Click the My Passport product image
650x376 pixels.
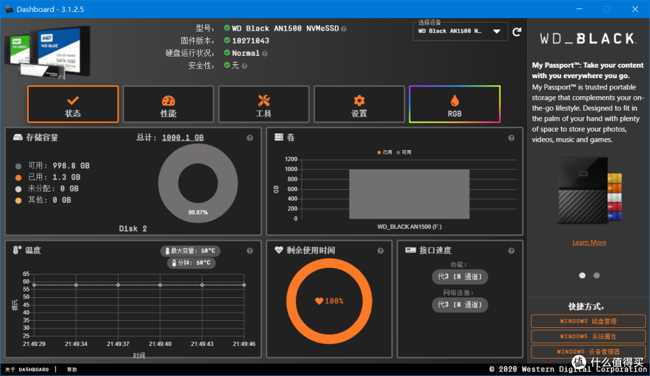coord(589,190)
